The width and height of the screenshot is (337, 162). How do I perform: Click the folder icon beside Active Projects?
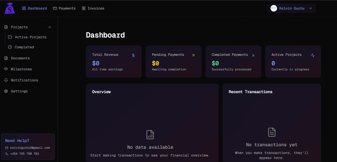tap(10, 37)
